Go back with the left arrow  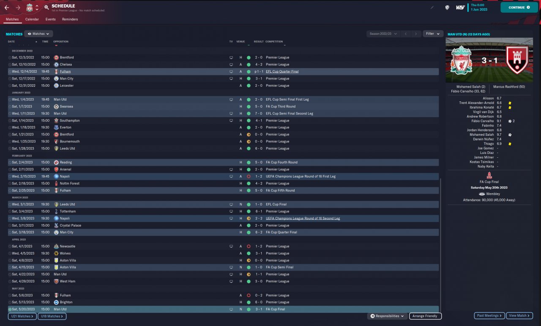[x=7, y=8]
